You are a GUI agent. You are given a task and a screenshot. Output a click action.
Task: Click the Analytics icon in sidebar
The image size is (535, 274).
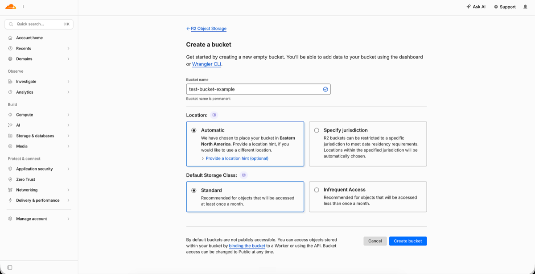[x=10, y=92]
